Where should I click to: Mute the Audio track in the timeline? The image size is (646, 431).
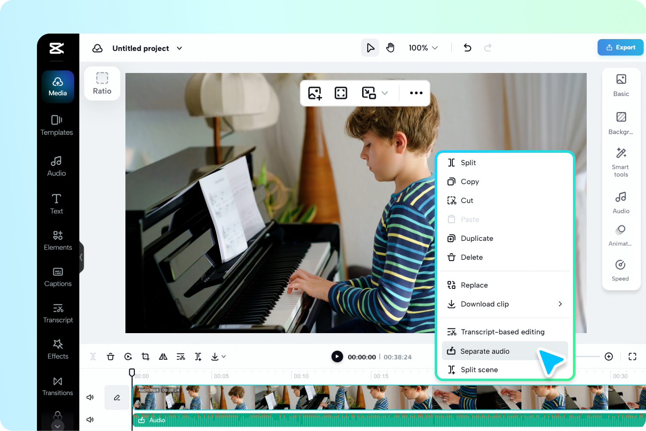(90, 419)
